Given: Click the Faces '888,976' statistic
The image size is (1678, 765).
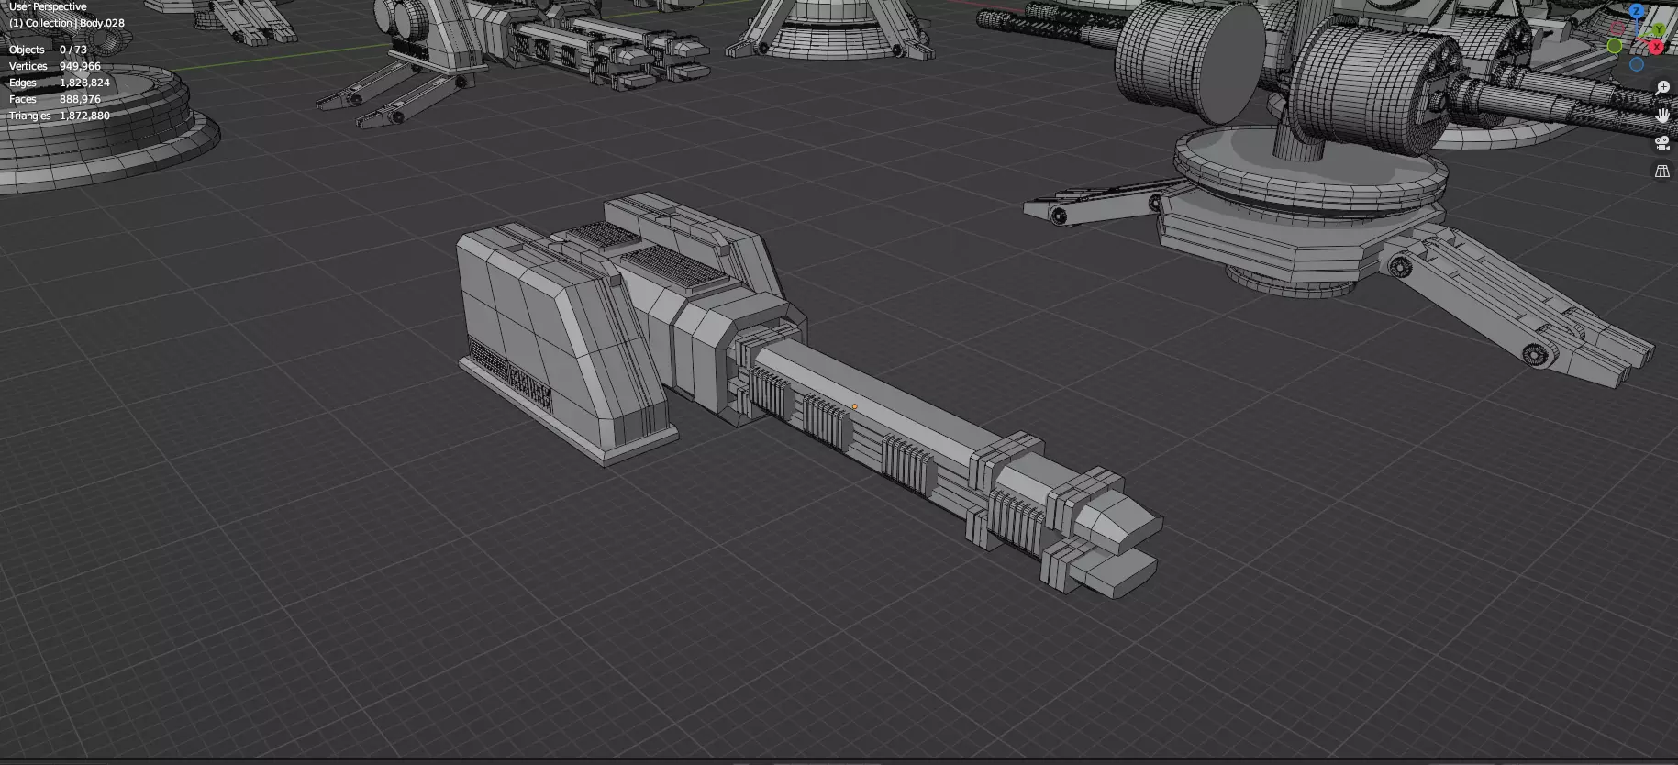Looking at the screenshot, I should click(x=80, y=99).
